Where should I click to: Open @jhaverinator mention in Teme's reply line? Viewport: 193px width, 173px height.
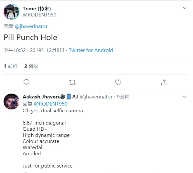[x=31, y=26]
